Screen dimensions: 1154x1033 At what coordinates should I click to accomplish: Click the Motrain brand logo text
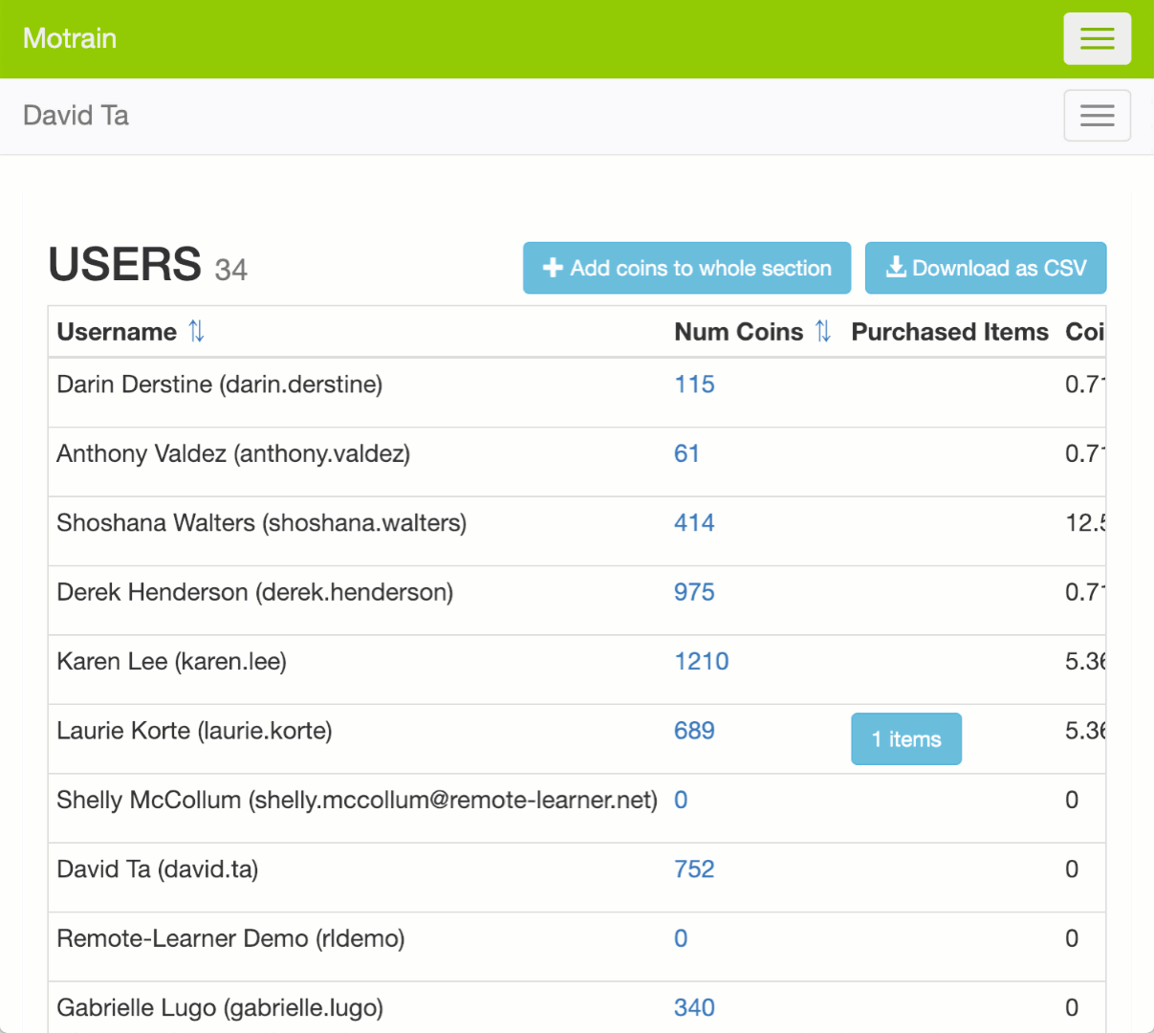[69, 38]
